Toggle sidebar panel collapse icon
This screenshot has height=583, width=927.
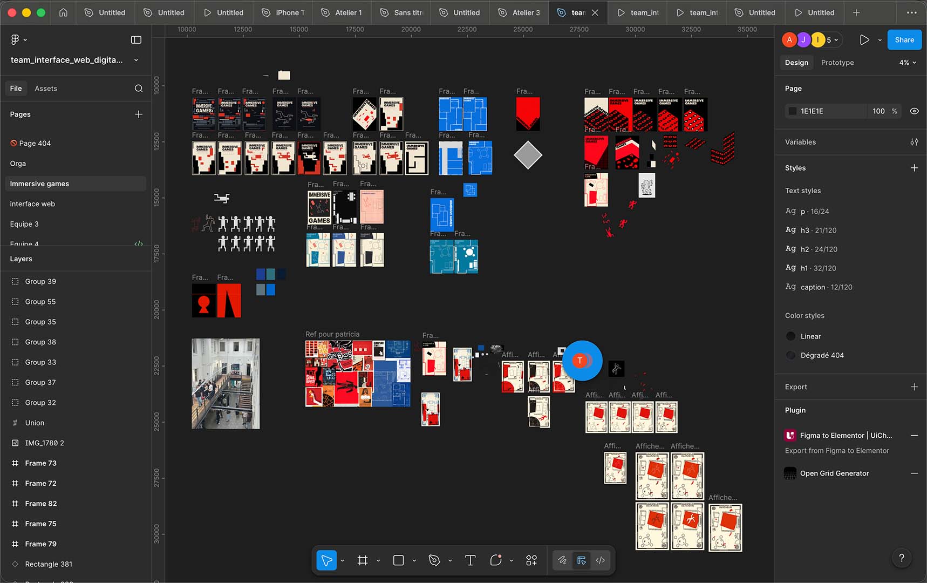136,39
